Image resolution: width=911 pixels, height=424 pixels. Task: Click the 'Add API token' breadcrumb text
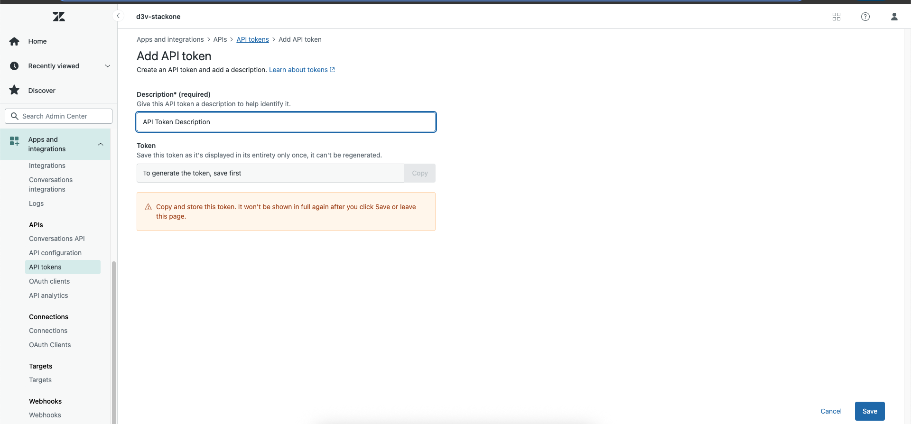(x=300, y=39)
